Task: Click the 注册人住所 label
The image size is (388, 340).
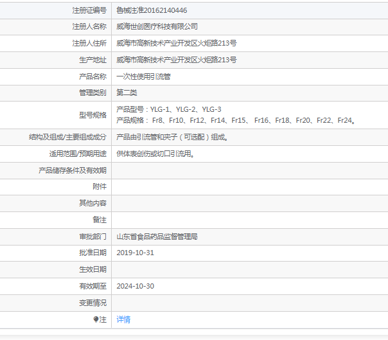Action: pyautogui.click(x=89, y=43)
